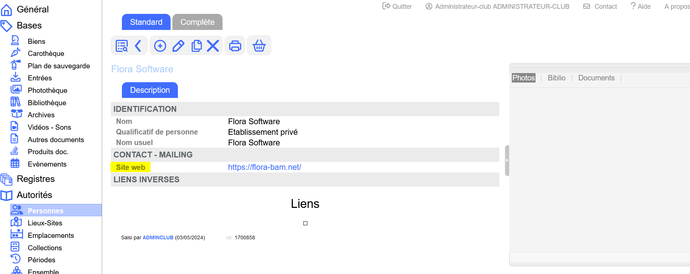Expand the Général sidebar section
The image size is (690, 274).
[33, 9]
